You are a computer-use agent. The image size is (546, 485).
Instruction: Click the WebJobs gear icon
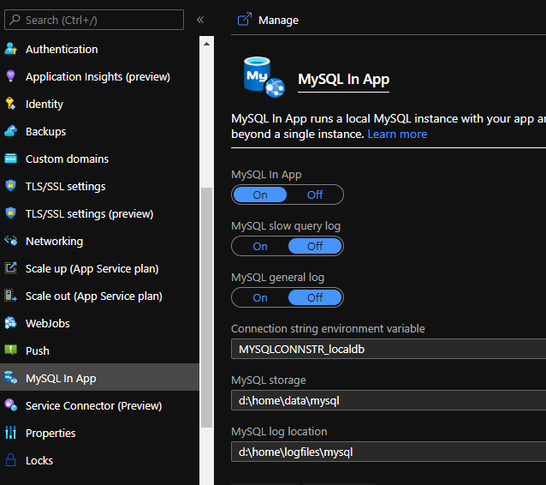[11, 323]
